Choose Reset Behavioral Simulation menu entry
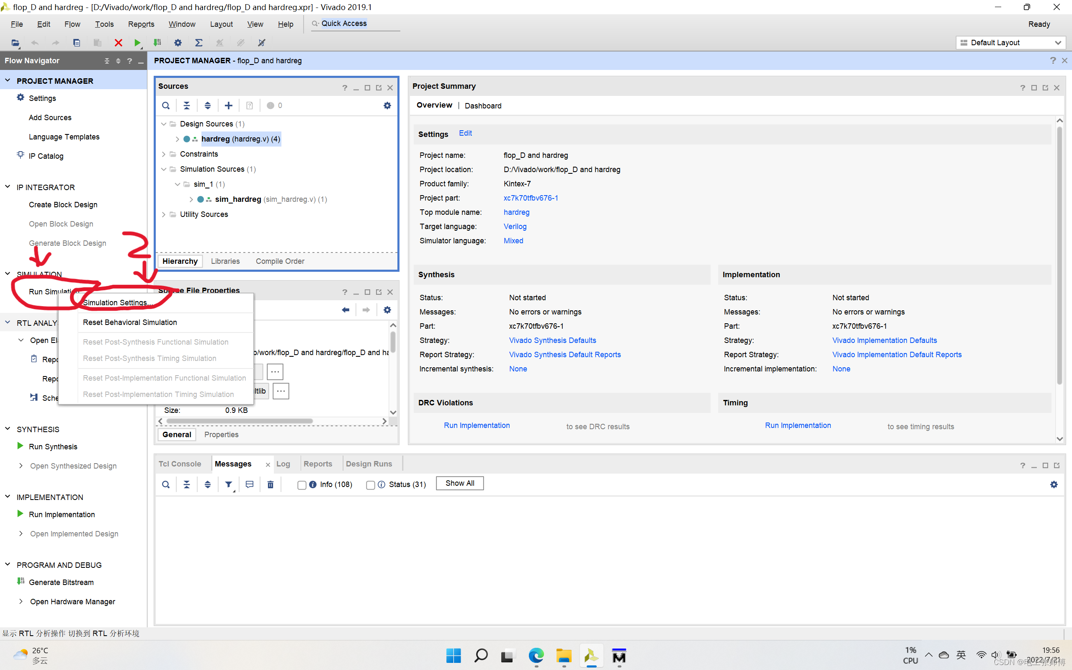 pos(130,322)
